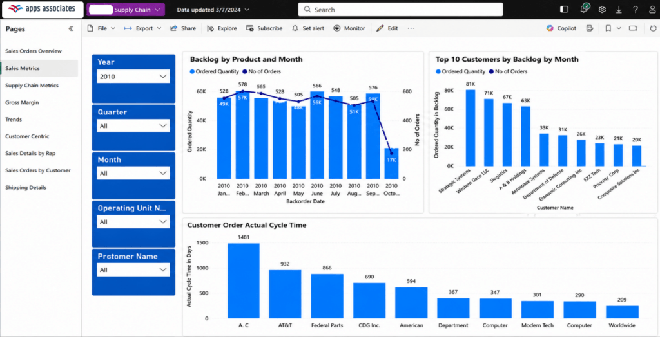Image resolution: width=660 pixels, height=337 pixels.
Task: Click the A. C bar showing 1481
Action: pos(244,280)
